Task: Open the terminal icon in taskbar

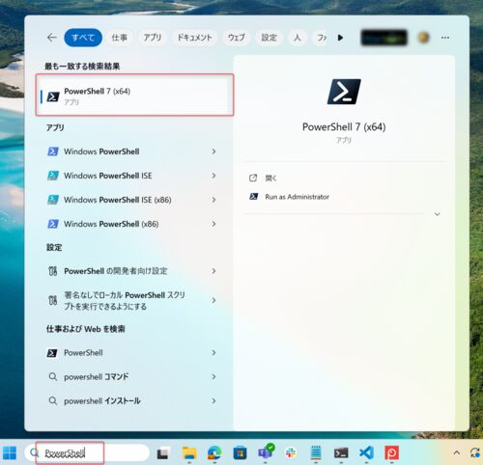Action: pyautogui.click(x=341, y=453)
